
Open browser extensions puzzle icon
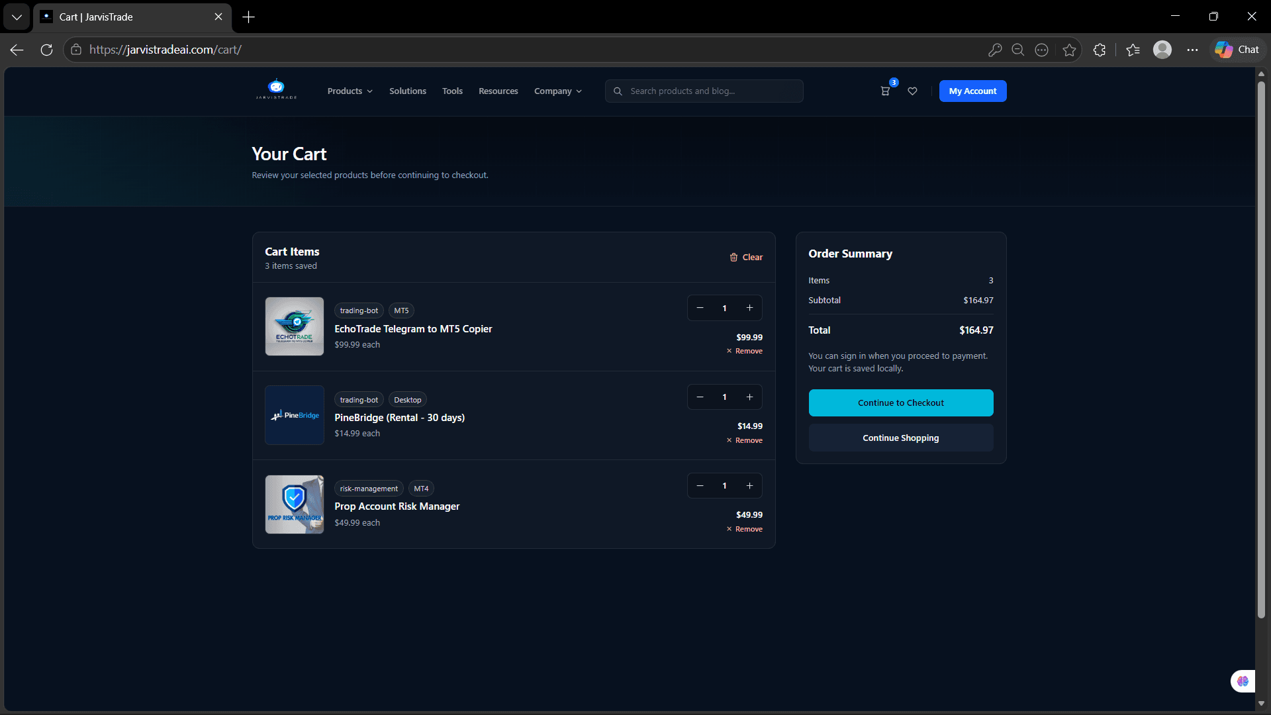(x=1100, y=50)
